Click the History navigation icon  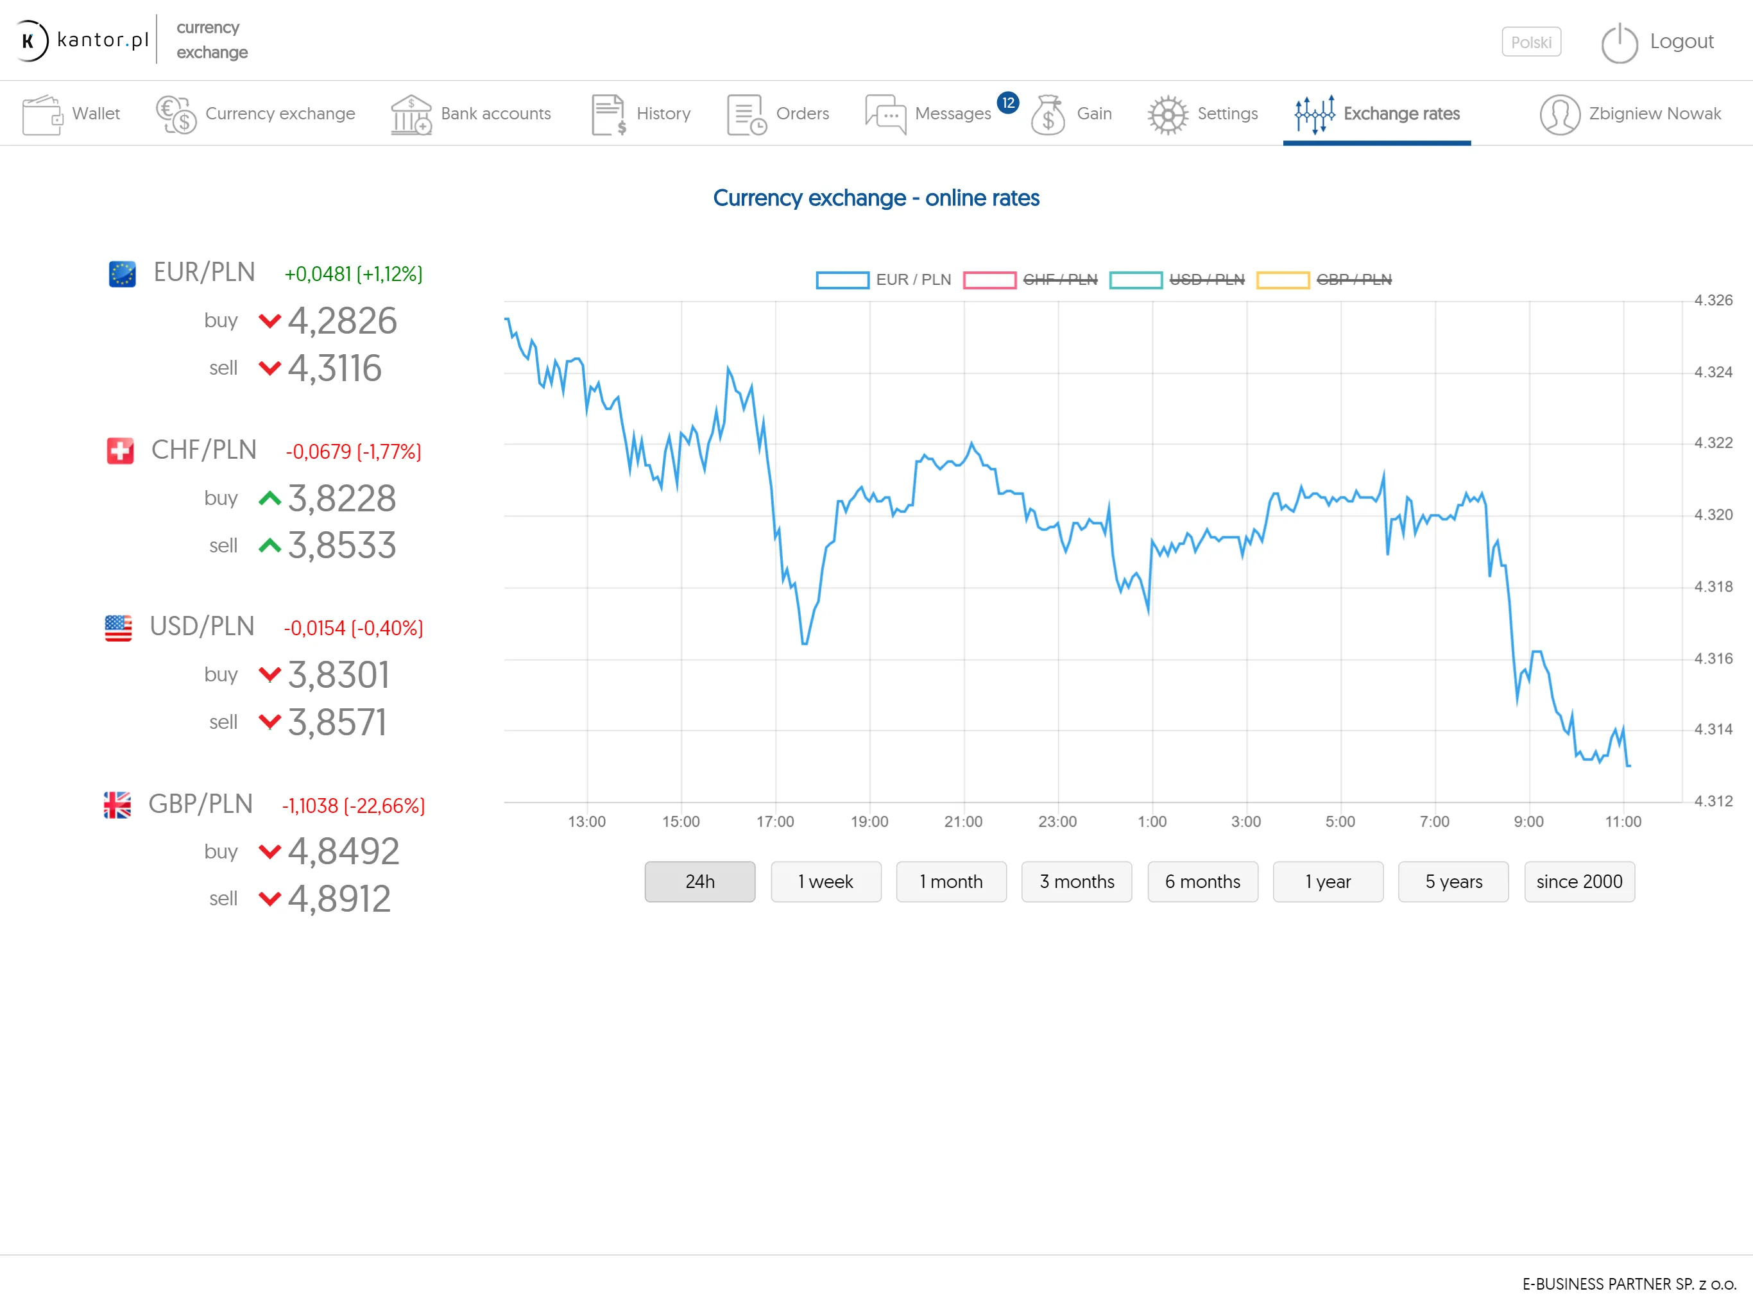click(609, 113)
